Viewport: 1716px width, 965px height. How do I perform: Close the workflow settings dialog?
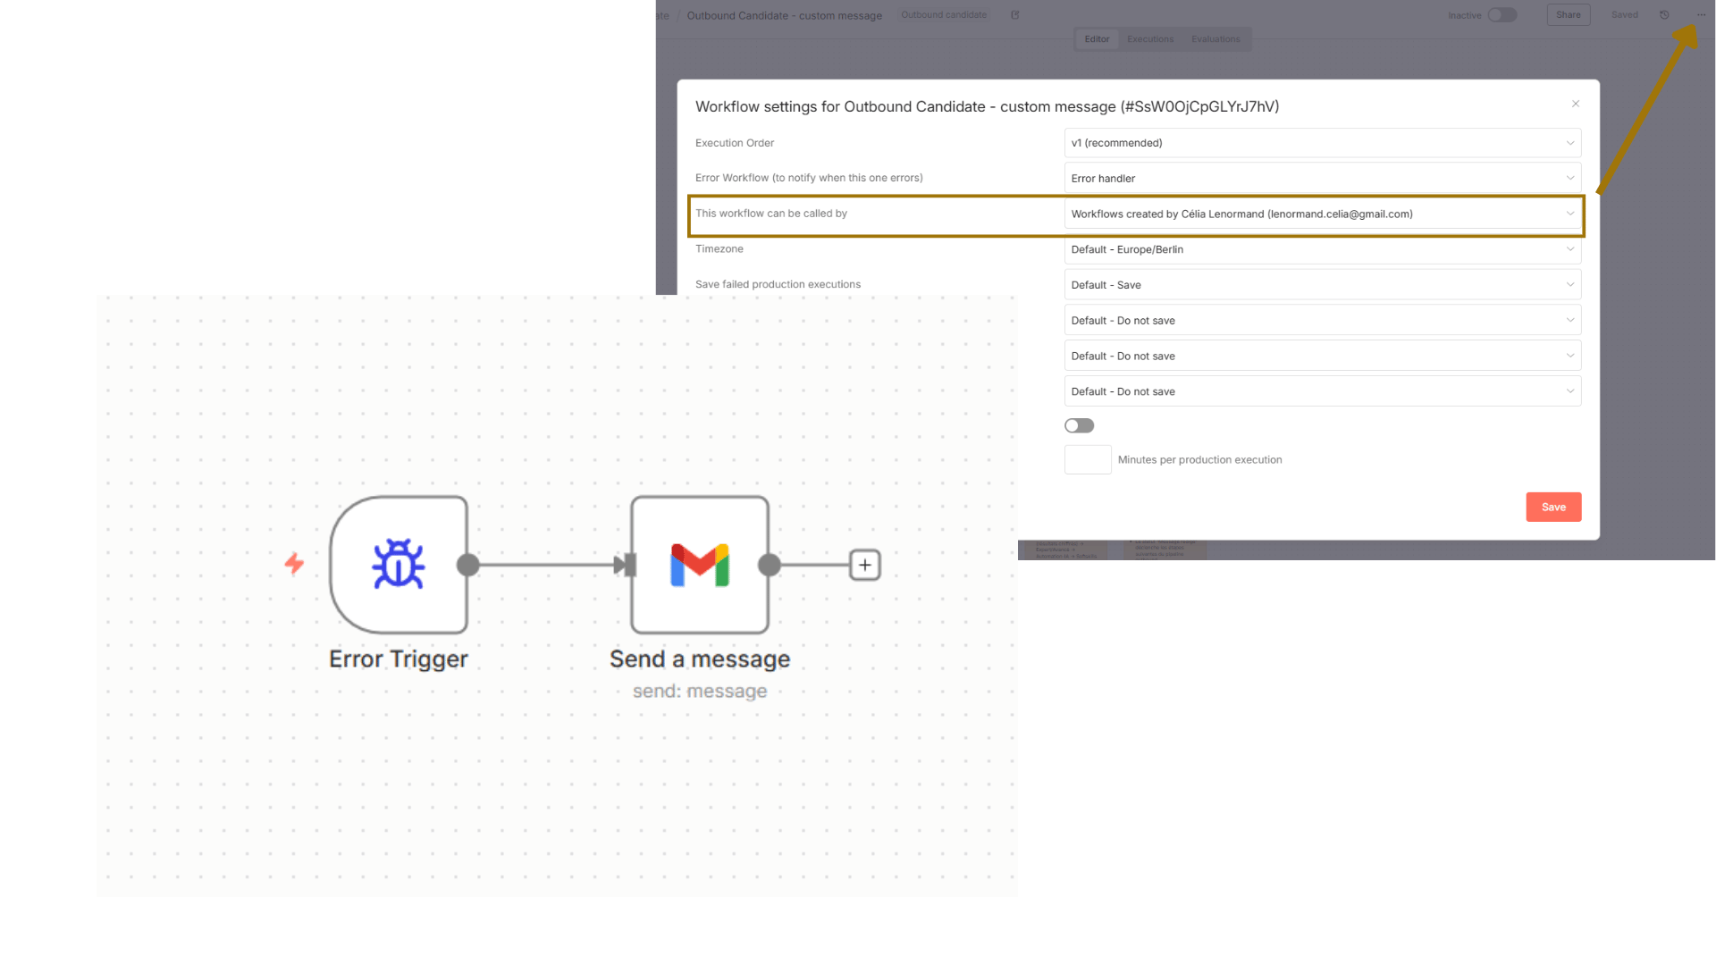pos(1576,105)
